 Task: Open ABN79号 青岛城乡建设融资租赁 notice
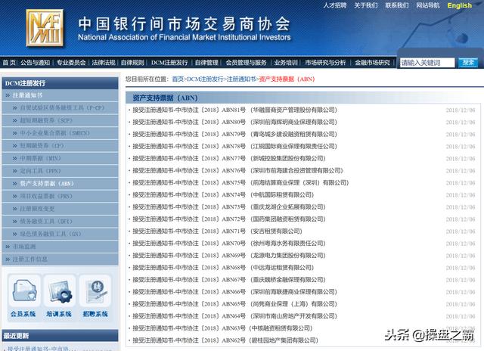(x=234, y=135)
